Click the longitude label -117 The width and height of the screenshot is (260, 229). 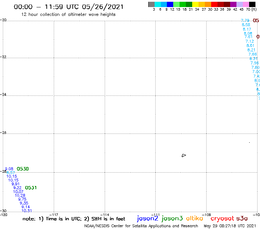point(54,215)
